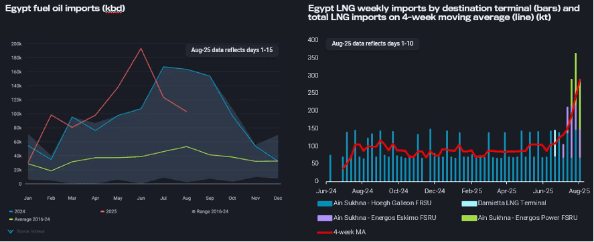Select Energos Power FSRU legend swatch
The height and width of the screenshot is (242, 594).
(x=469, y=218)
